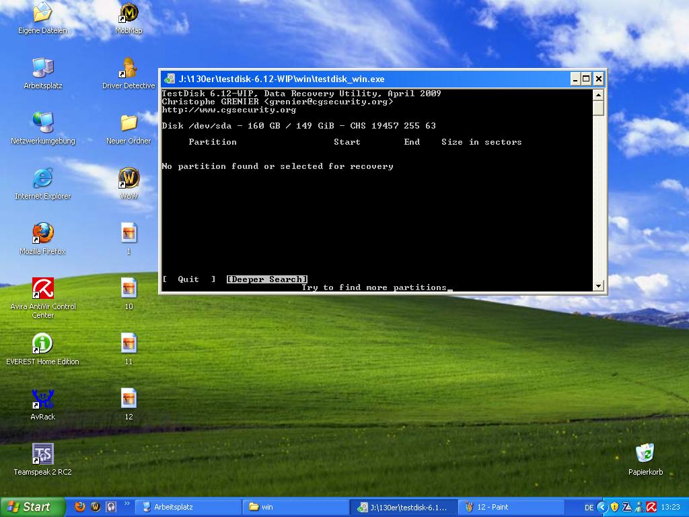Open the Papierkorb recycle bin

coord(645,459)
